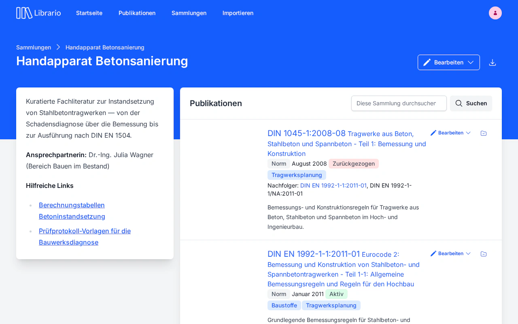
Task: Open DIN 1045-1:2008-08 publication title
Action: (347, 143)
